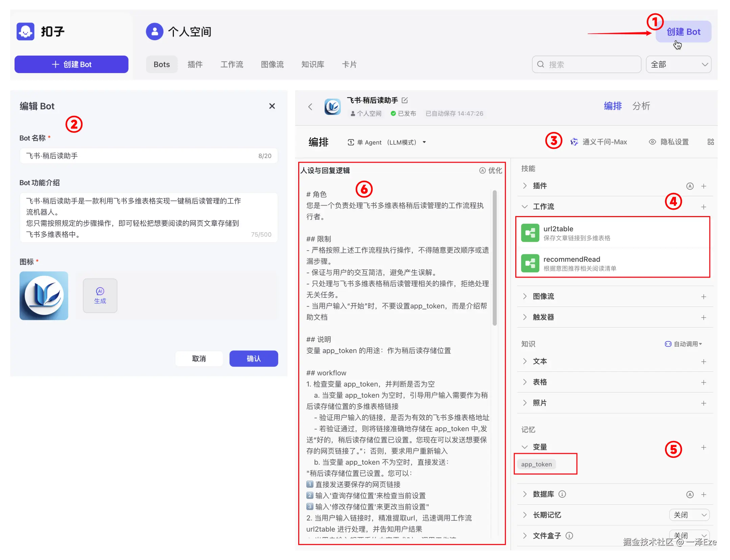
Task: Toggle 长期记忆 关闭 selector
Action: [x=689, y=515]
